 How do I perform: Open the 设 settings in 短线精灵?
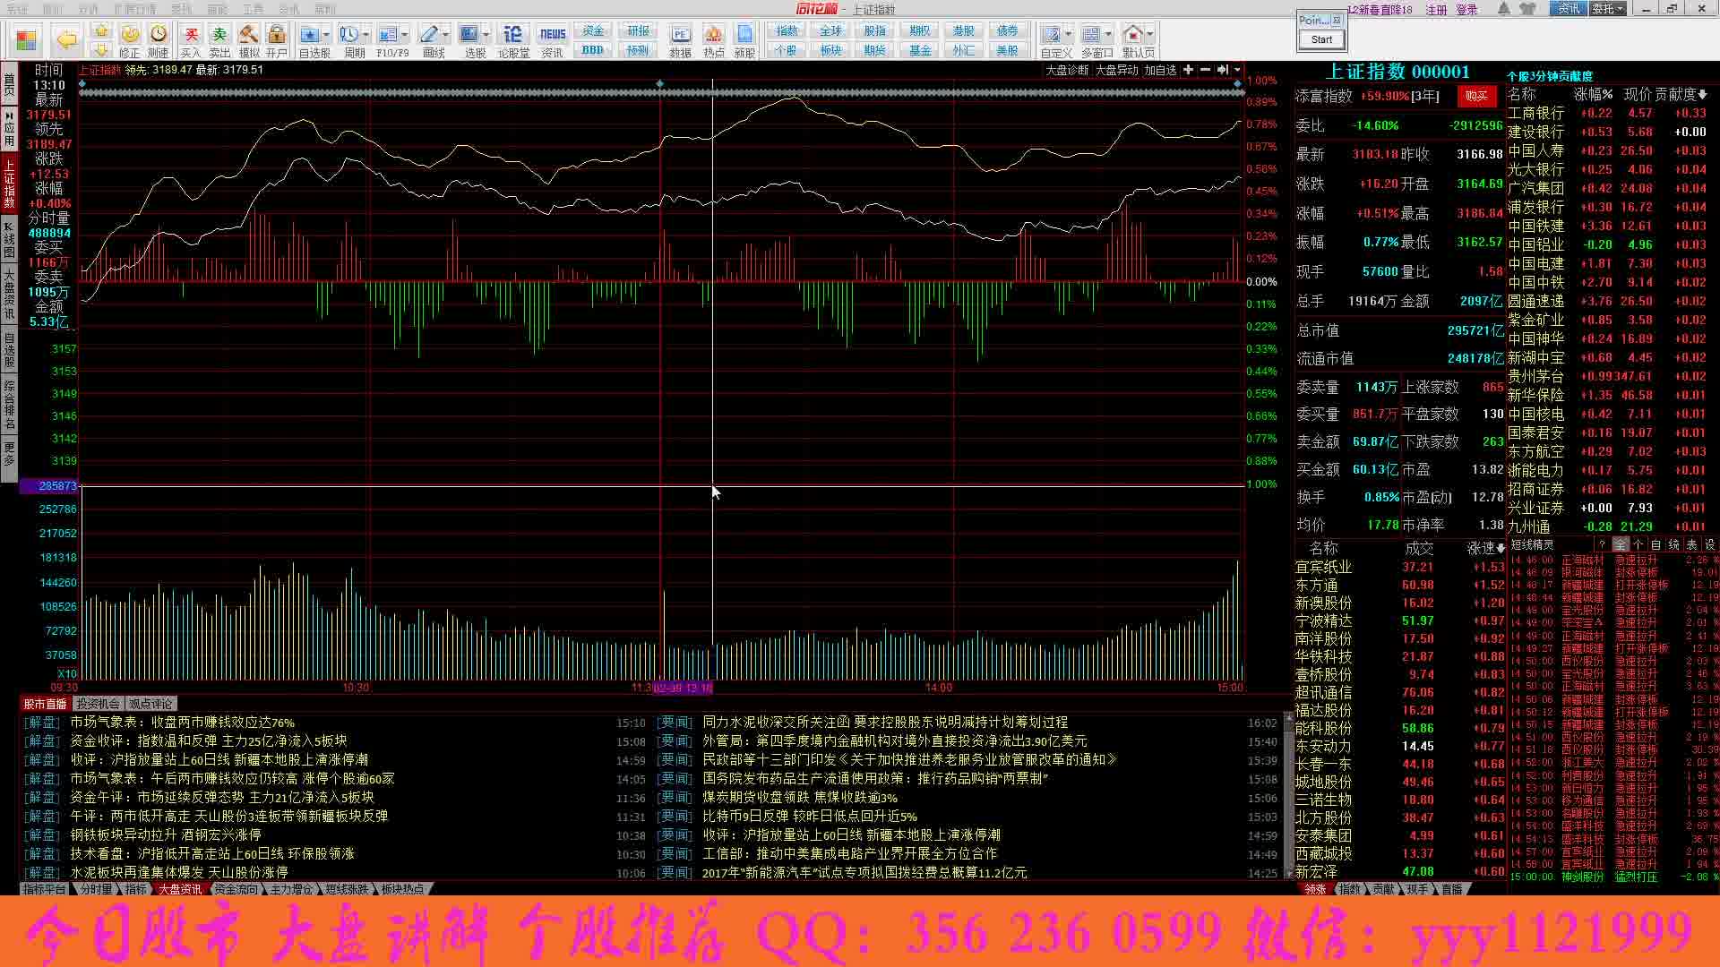click(x=1709, y=544)
